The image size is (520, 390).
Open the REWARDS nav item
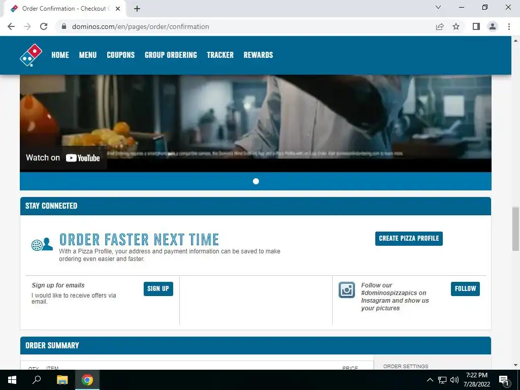pyautogui.click(x=258, y=55)
